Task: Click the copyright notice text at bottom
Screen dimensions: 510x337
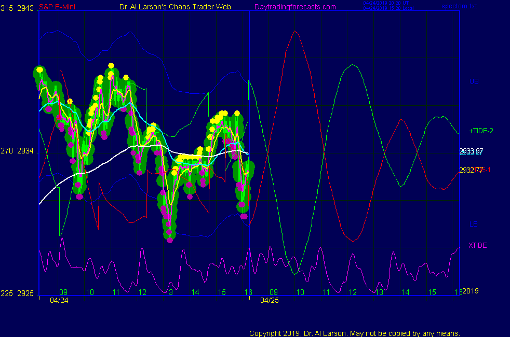Action: 355,333
